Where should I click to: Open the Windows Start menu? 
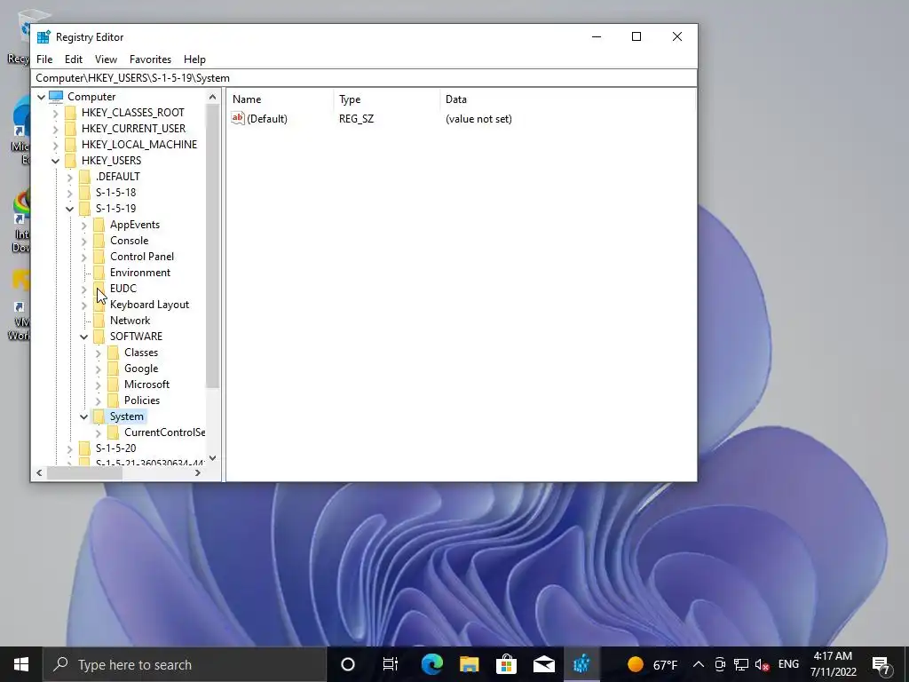pos(21,664)
